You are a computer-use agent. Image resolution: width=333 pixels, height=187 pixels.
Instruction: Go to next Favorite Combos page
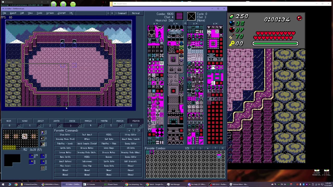click(200, 148)
